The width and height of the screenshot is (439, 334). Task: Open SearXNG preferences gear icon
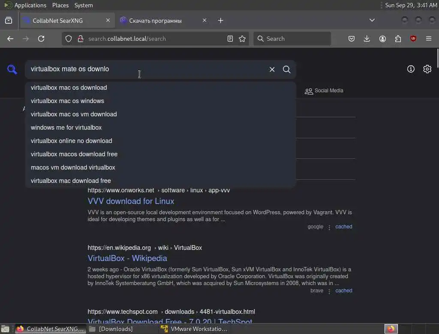tap(427, 69)
